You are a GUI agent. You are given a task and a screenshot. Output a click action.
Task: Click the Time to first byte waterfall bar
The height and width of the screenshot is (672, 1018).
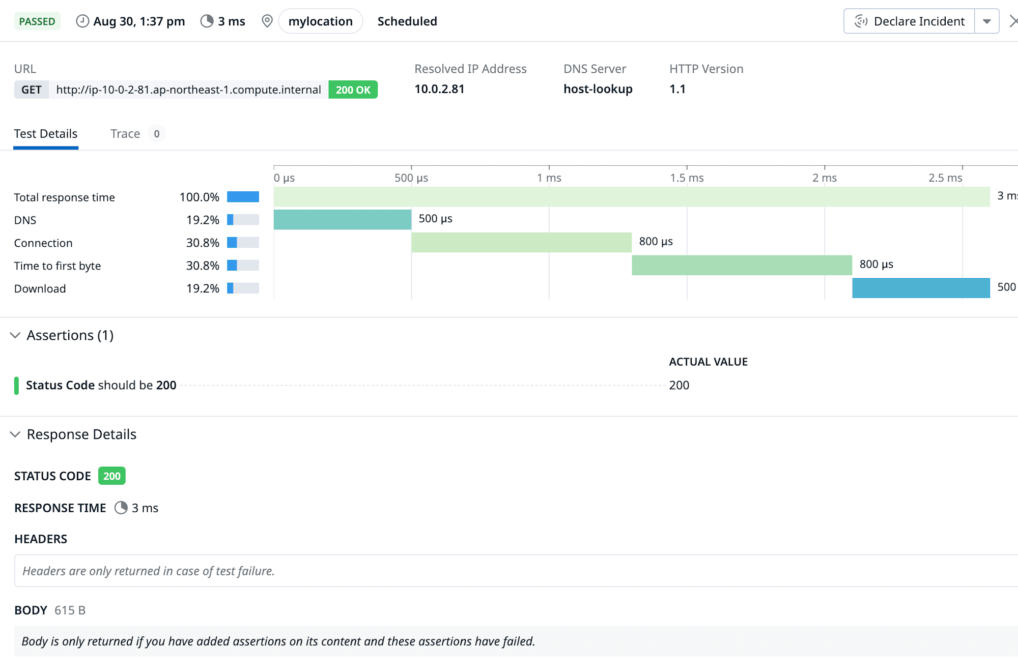pos(742,265)
